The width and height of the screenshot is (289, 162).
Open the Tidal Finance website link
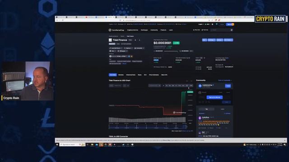(116, 48)
